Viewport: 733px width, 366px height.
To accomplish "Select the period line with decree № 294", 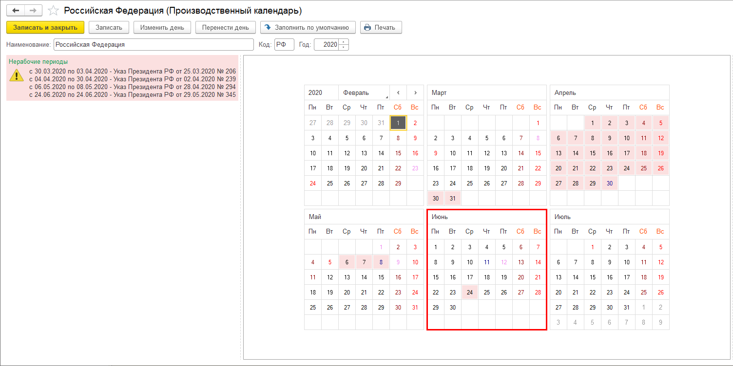I will pos(133,87).
